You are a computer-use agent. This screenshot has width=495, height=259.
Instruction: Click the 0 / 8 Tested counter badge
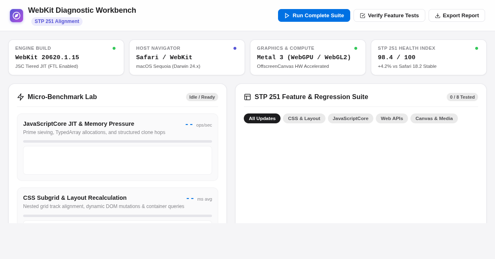(462, 97)
